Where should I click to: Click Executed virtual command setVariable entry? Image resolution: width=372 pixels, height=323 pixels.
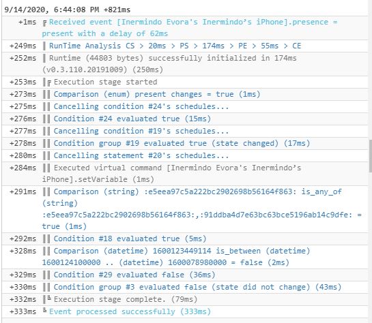pyautogui.click(x=171, y=173)
